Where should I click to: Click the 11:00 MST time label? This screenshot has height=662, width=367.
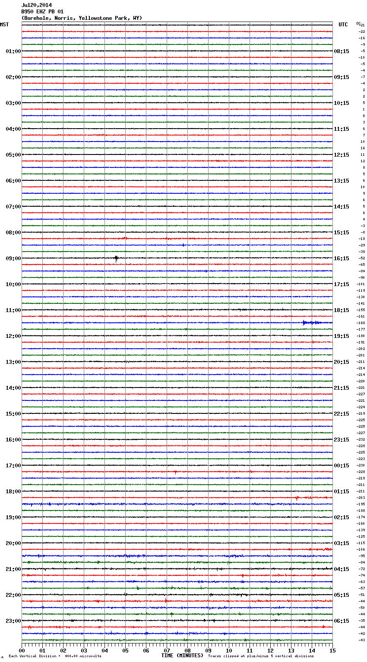point(13,310)
